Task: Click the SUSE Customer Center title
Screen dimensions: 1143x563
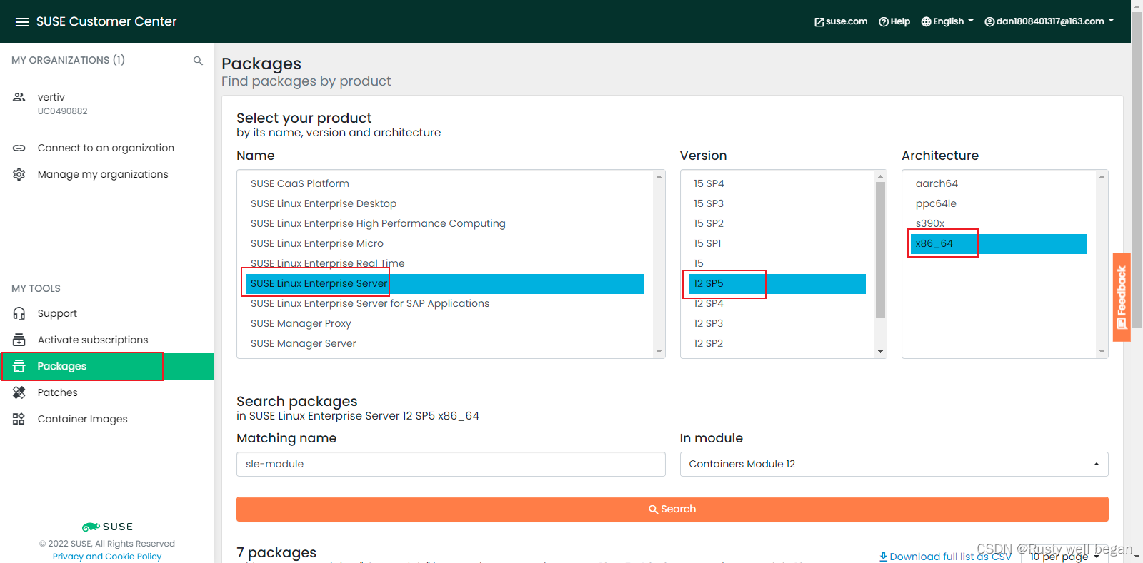Action: tap(106, 21)
